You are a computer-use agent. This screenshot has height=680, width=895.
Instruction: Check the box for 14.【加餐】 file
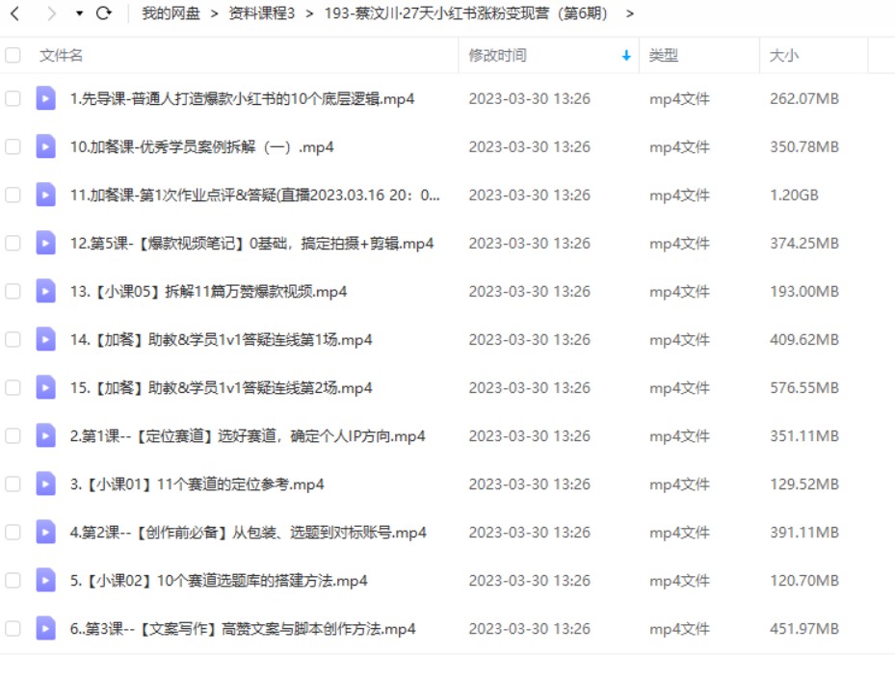(13, 339)
